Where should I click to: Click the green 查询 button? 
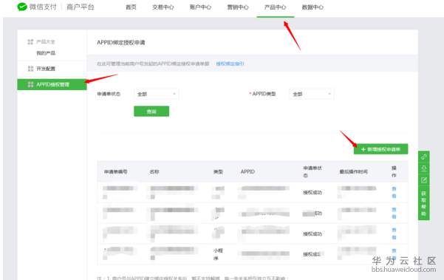pos(151,112)
